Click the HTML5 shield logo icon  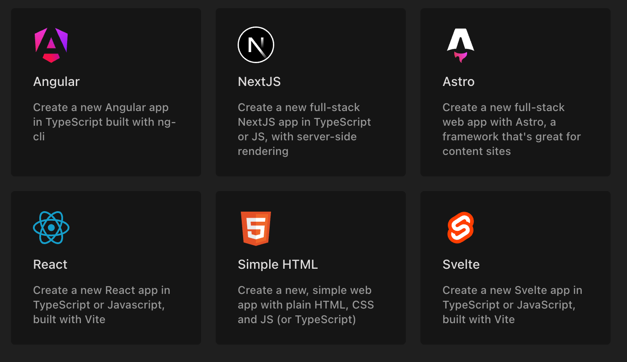(x=256, y=228)
